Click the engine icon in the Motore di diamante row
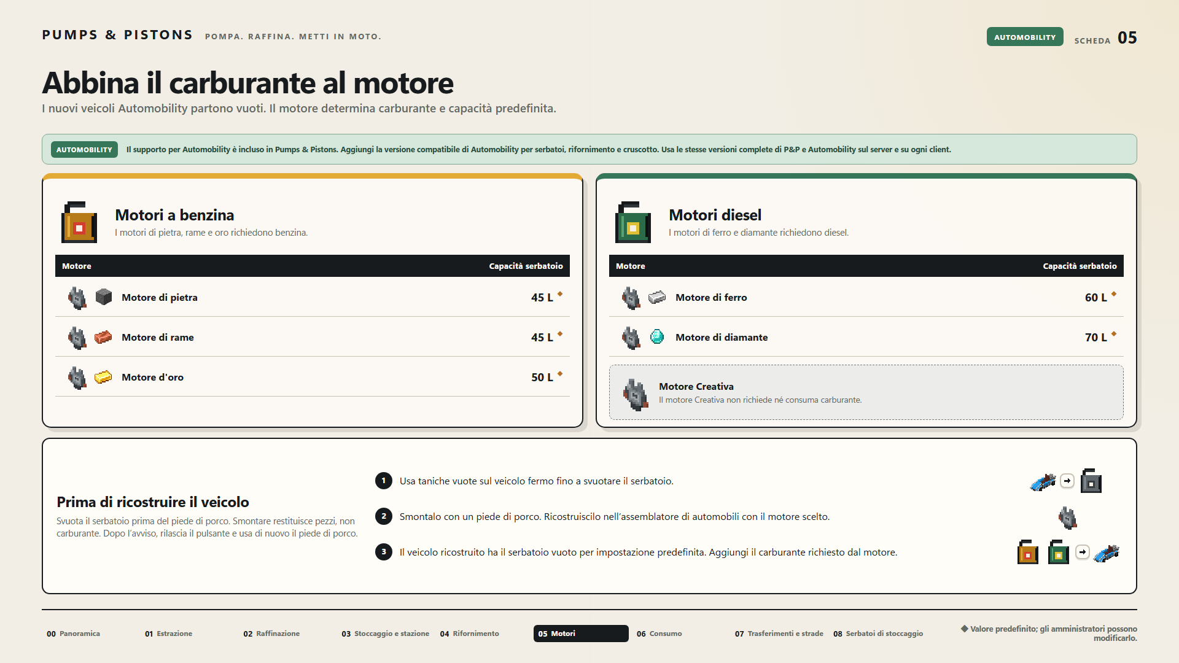1179x663 pixels. point(631,338)
